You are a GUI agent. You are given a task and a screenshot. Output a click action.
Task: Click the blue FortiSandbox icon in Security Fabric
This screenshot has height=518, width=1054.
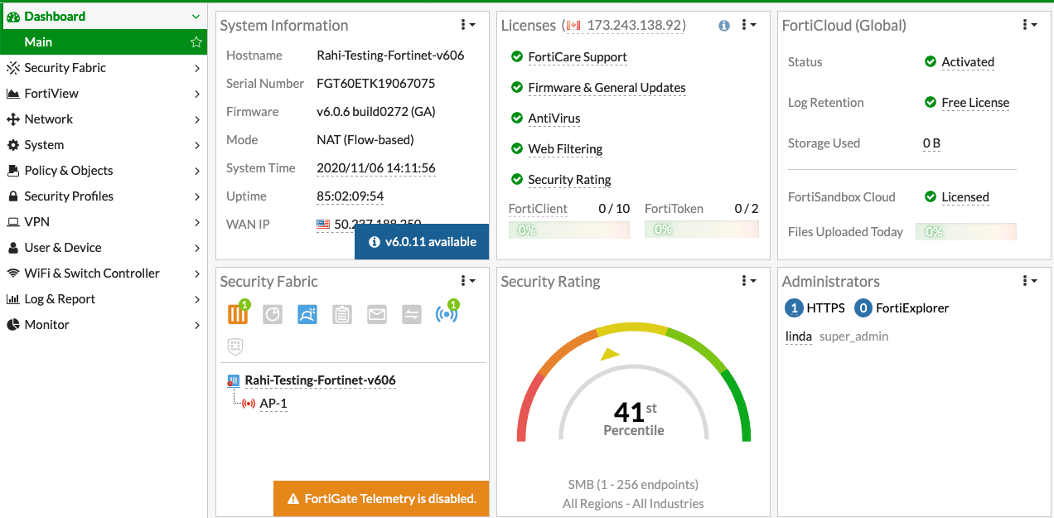click(307, 315)
